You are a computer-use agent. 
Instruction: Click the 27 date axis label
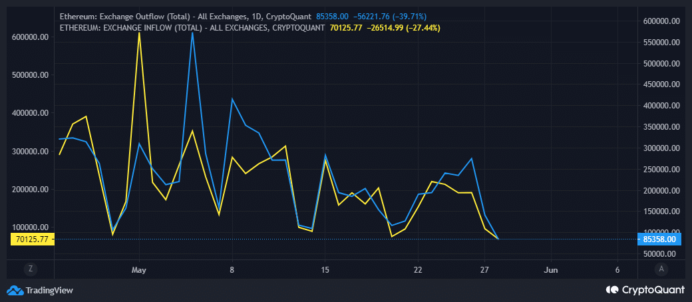[484, 270]
